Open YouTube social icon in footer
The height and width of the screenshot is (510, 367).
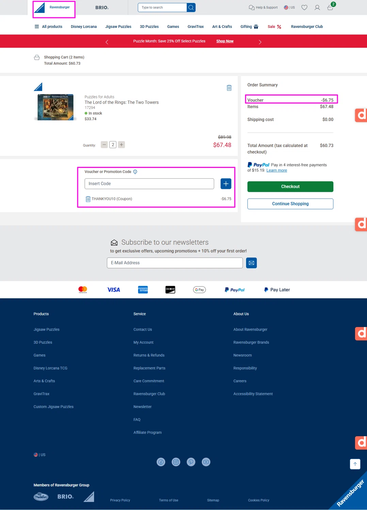(206, 462)
